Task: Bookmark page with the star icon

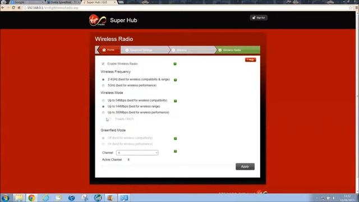Action: point(350,7)
